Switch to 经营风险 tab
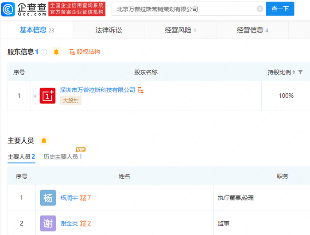The height and width of the screenshot is (235, 310). click(x=181, y=30)
